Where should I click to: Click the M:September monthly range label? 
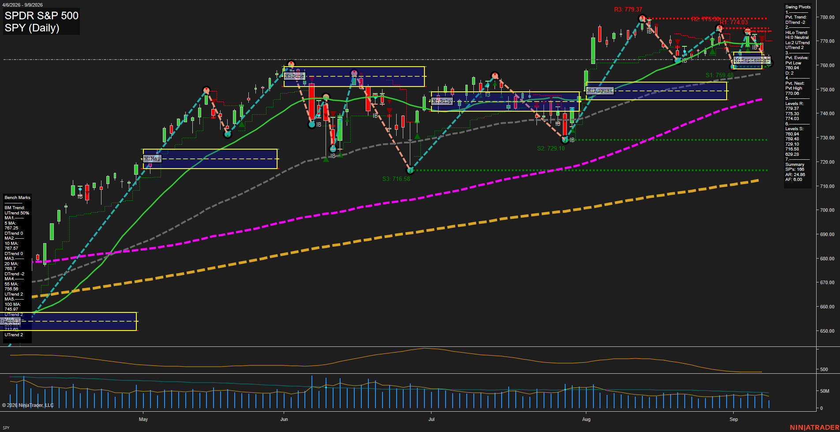tap(752, 60)
